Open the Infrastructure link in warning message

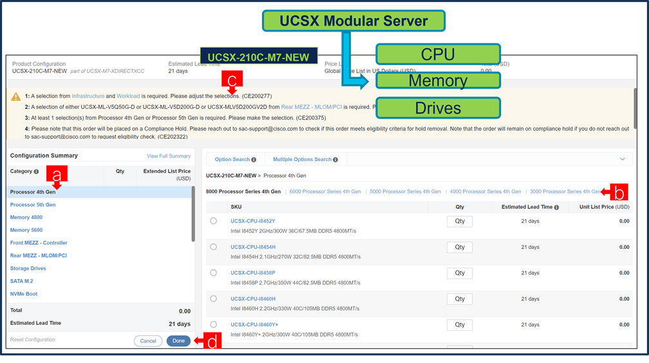tap(88, 96)
